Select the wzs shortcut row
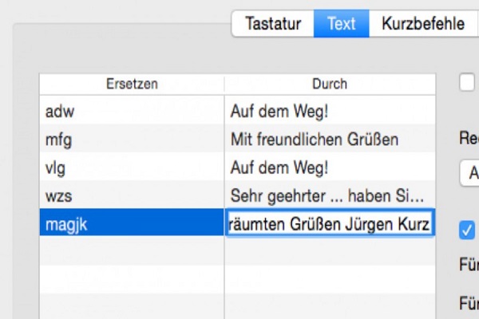479x319 pixels. pyautogui.click(x=132, y=196)
